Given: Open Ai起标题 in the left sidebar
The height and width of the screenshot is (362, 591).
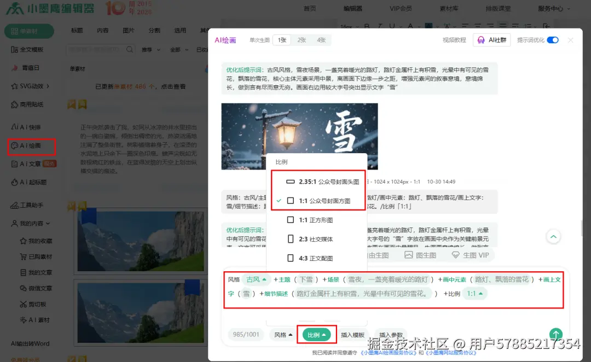Looking at the screenshot, I should [x=28, y=182].
